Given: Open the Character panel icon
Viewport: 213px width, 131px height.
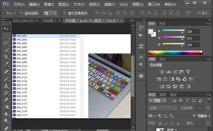Looking at the screenshot, I should coord(141,57).
